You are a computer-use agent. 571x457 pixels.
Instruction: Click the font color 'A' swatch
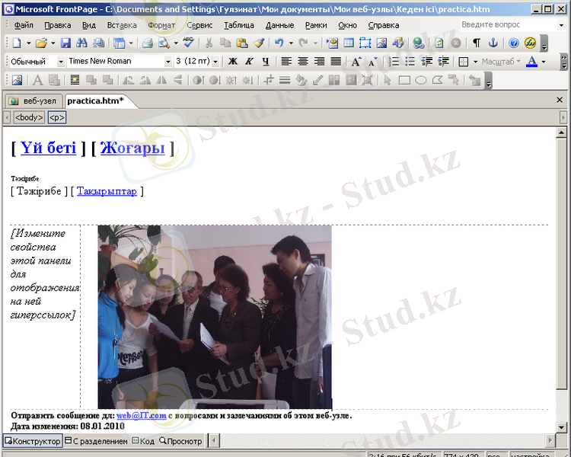point(532,62)
